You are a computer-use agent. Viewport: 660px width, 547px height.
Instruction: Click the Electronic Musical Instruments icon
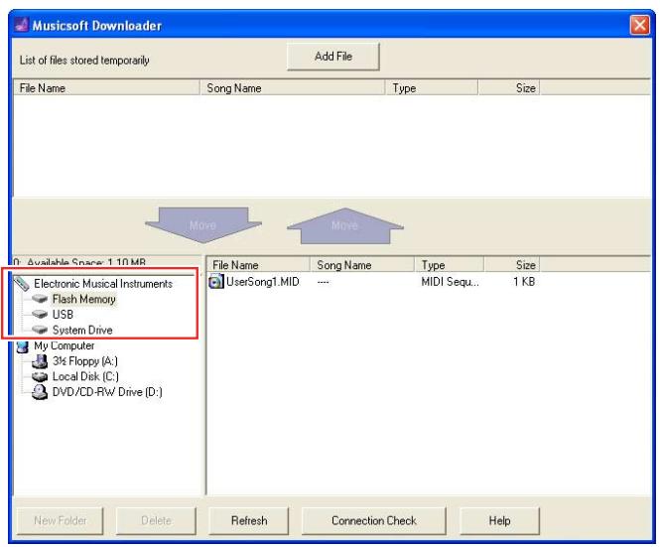(x=22, y=283)
